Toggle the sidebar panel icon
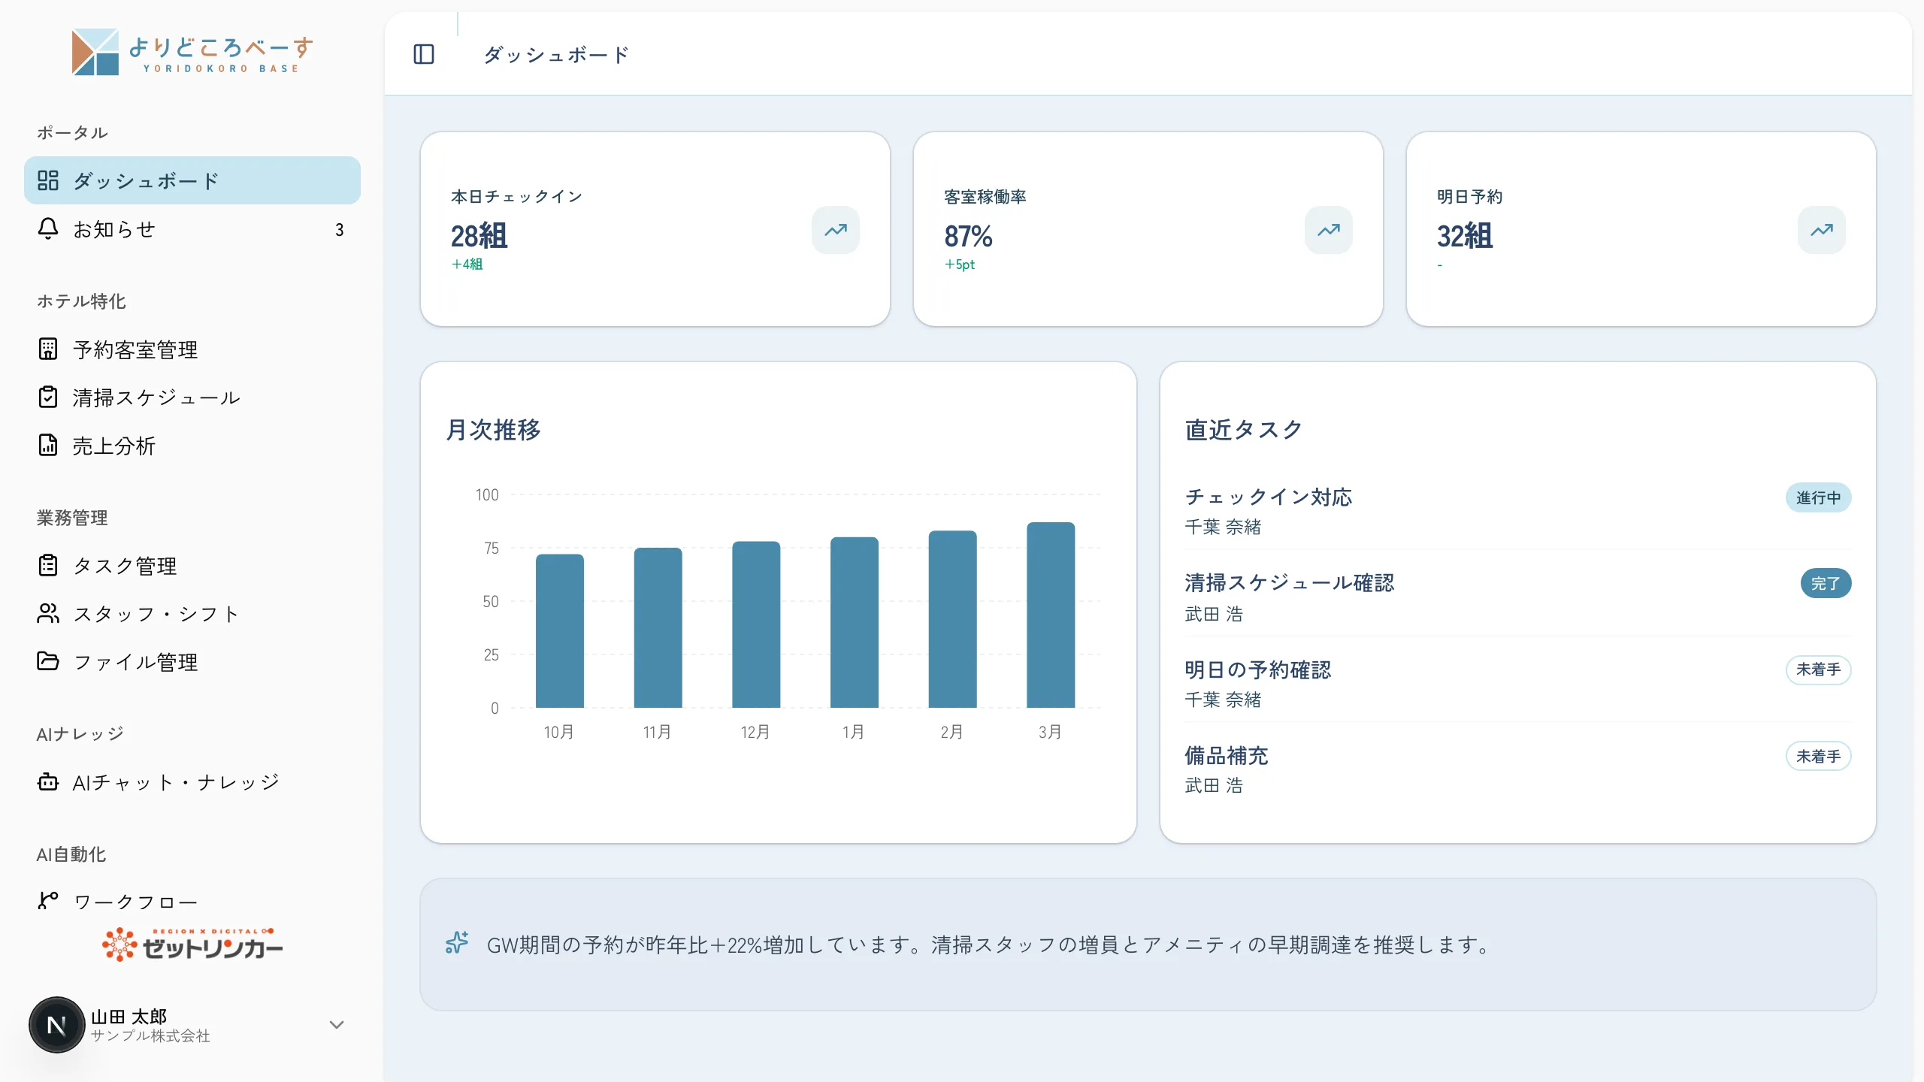The width and height of the screenshot is (1924, 1082). click(x=424, y=54)
